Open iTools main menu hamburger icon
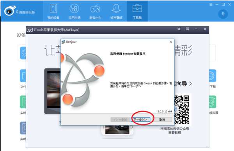234x151 pixels. click(211, 4)
